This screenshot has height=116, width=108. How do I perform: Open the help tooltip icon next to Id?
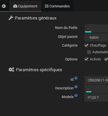tap(76, 78)
